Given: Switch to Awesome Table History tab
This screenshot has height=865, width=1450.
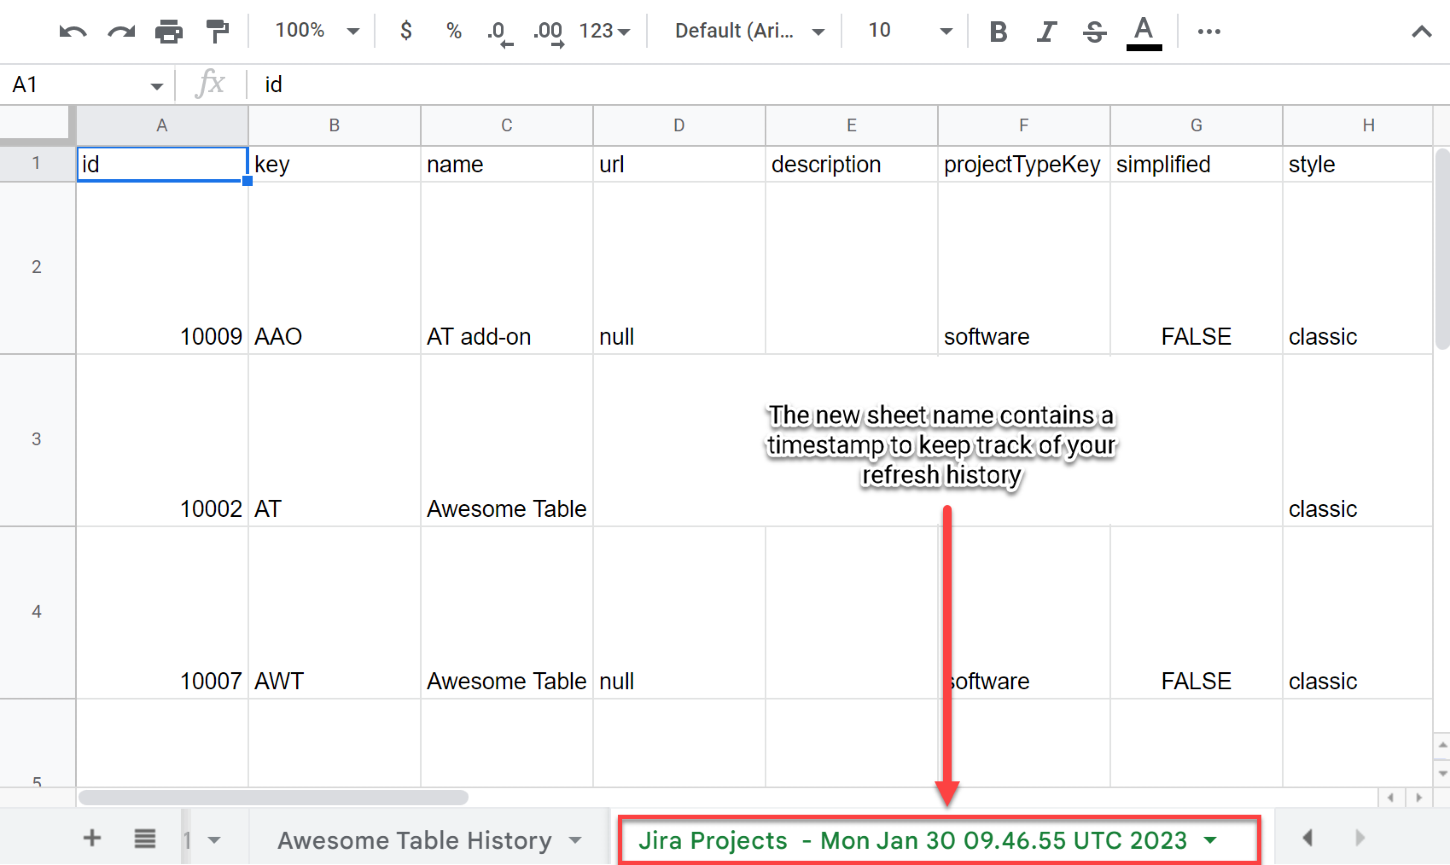Looking at the screenshot, I should 414,840.
